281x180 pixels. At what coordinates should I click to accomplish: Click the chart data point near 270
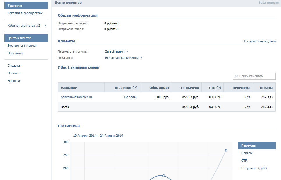[x=226, y=150]
